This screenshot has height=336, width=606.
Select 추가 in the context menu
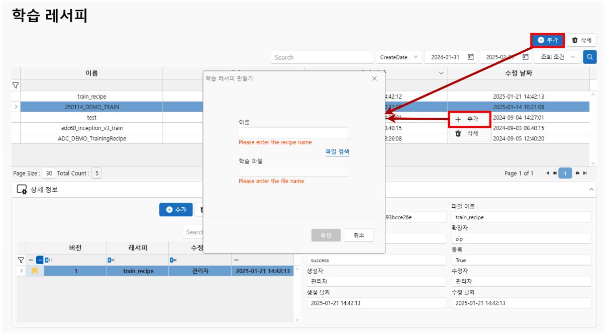[469, 119]
